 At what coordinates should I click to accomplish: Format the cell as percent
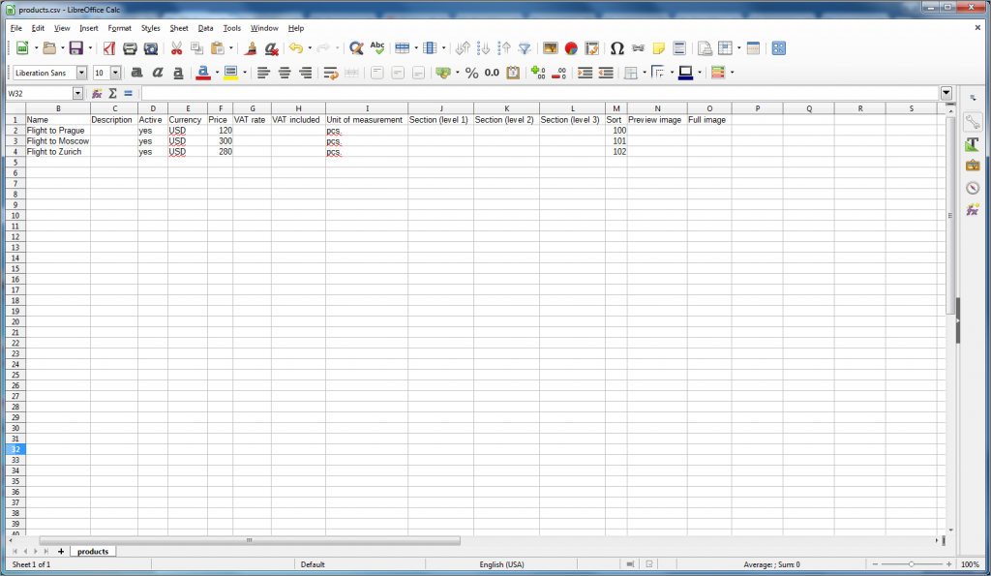(471, 73)
